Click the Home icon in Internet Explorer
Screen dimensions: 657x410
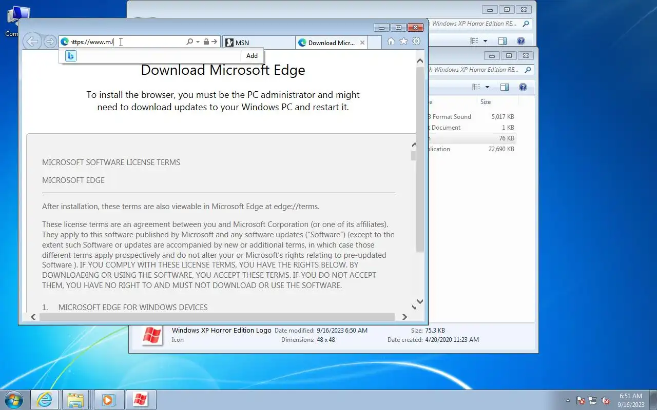pyautogui.click(x=391, y=42)
